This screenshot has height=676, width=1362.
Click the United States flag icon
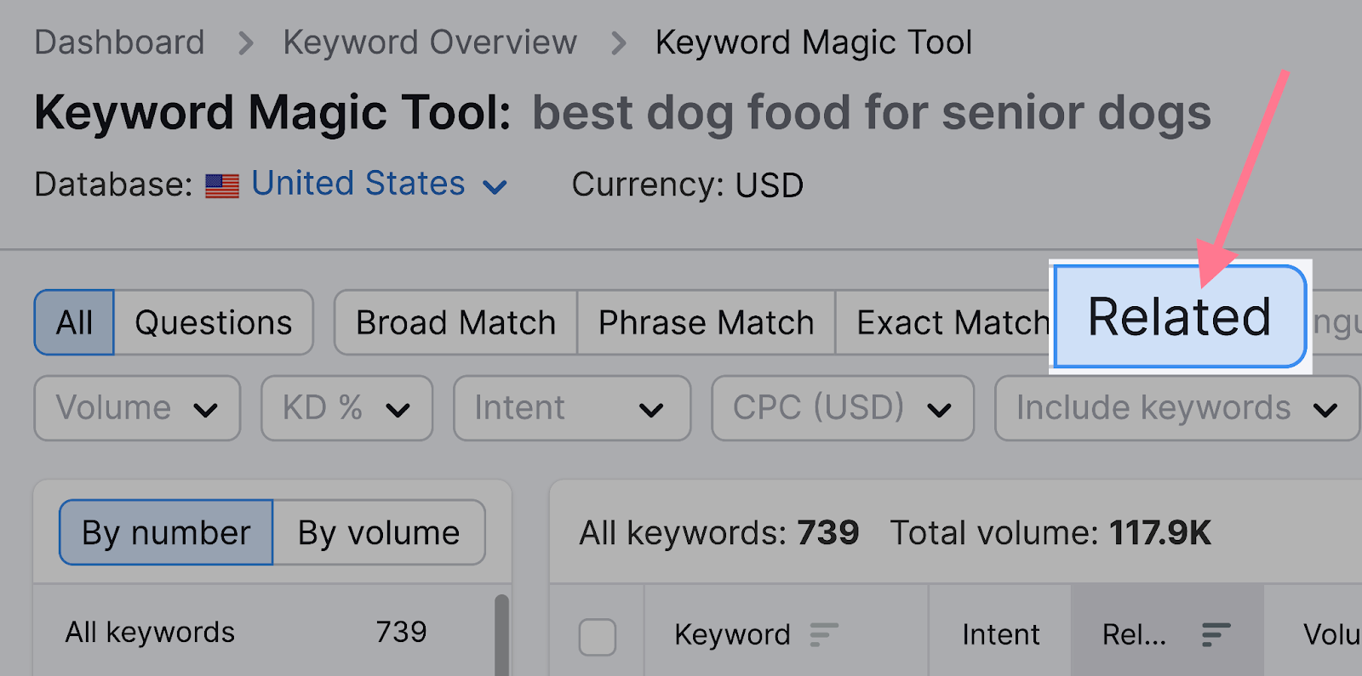222,186
